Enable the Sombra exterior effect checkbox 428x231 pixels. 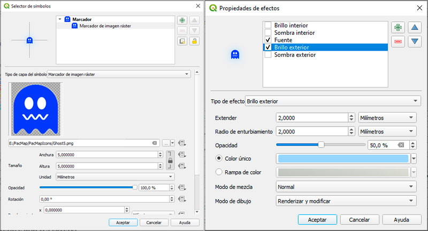pos(268,54)
